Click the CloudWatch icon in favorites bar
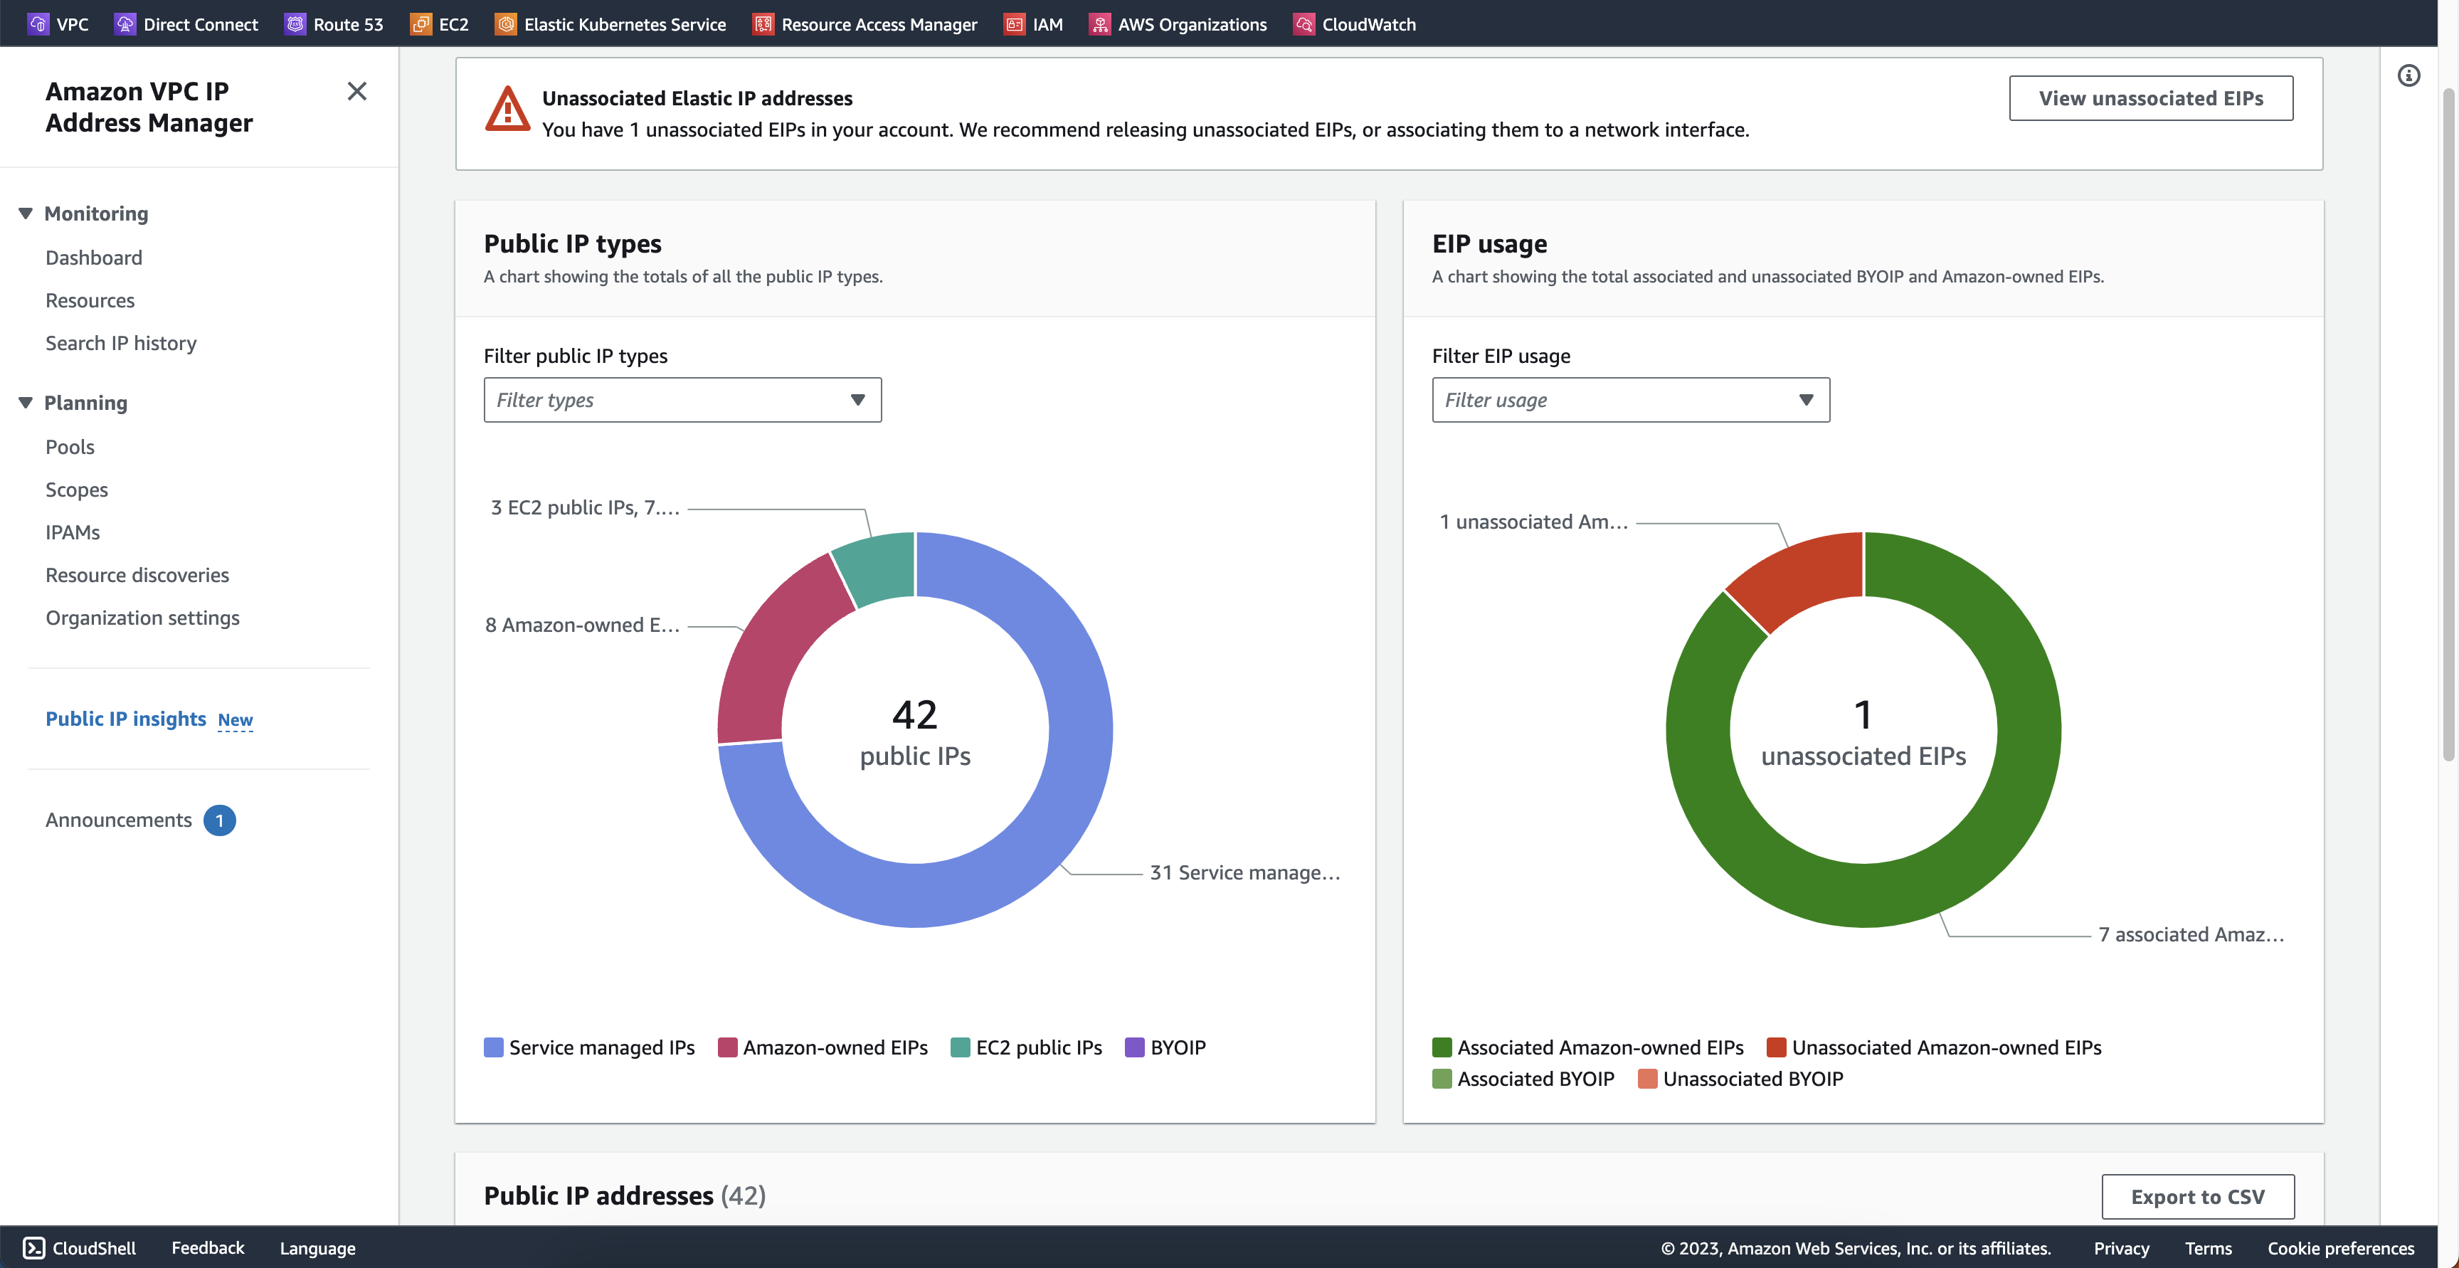Screen dimensions: 2459x1268 (x=1304, y=24)
